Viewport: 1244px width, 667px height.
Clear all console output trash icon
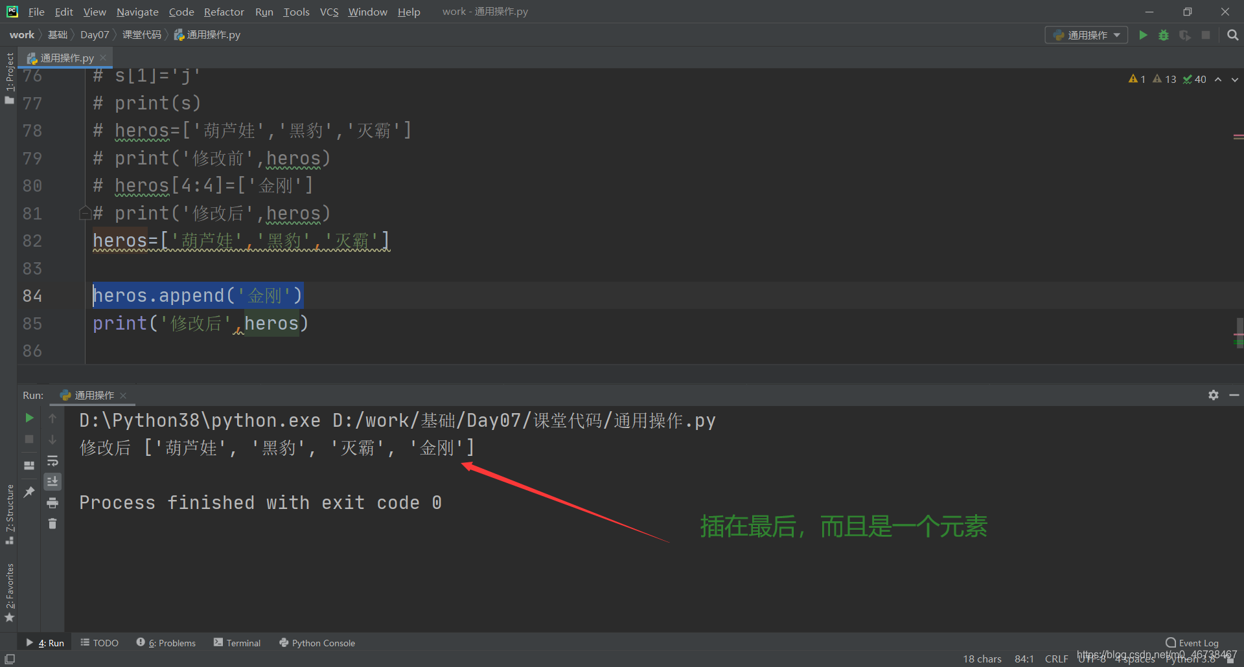[x=52, y=523]
